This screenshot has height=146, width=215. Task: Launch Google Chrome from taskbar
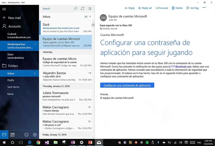pyautogui.click(x=38, y=142)
